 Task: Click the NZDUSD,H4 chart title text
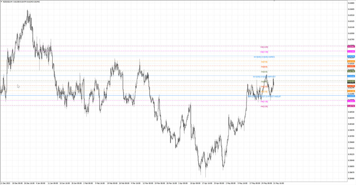pos(8,2)
